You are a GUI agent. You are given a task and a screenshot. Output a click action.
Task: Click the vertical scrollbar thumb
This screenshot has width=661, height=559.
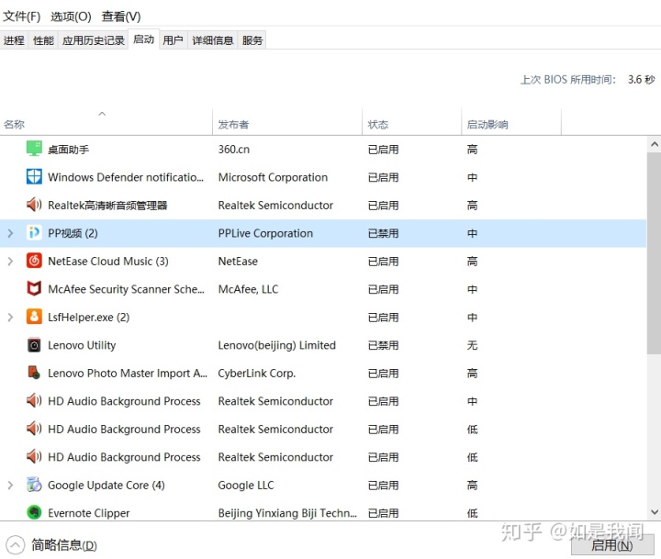655,253
